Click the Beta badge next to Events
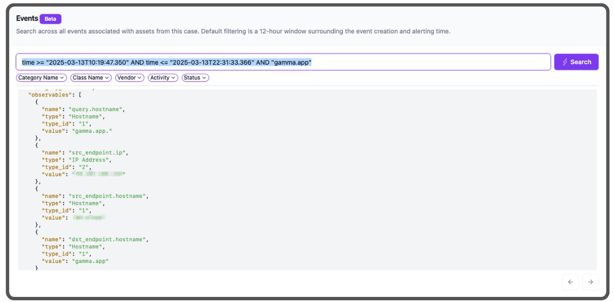Viewport: 614px width, 302px height. (x=51, y=19)
